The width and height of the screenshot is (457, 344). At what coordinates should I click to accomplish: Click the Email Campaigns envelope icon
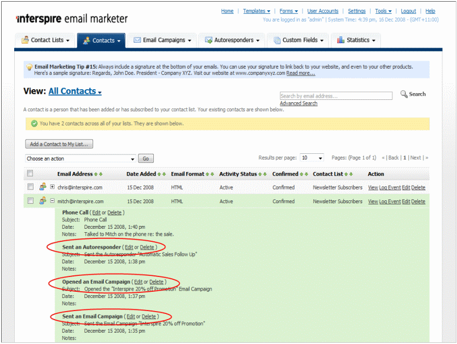[137, 40]
